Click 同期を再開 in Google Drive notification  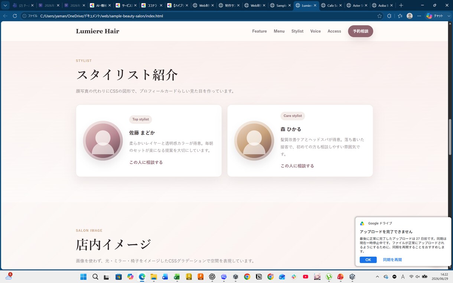(392, 260)
